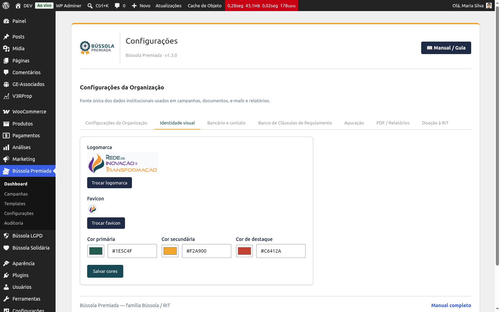Open the comments bubble in admin bar
The width and height of the screenshot is (500, 312).
[x=117, y=6]
